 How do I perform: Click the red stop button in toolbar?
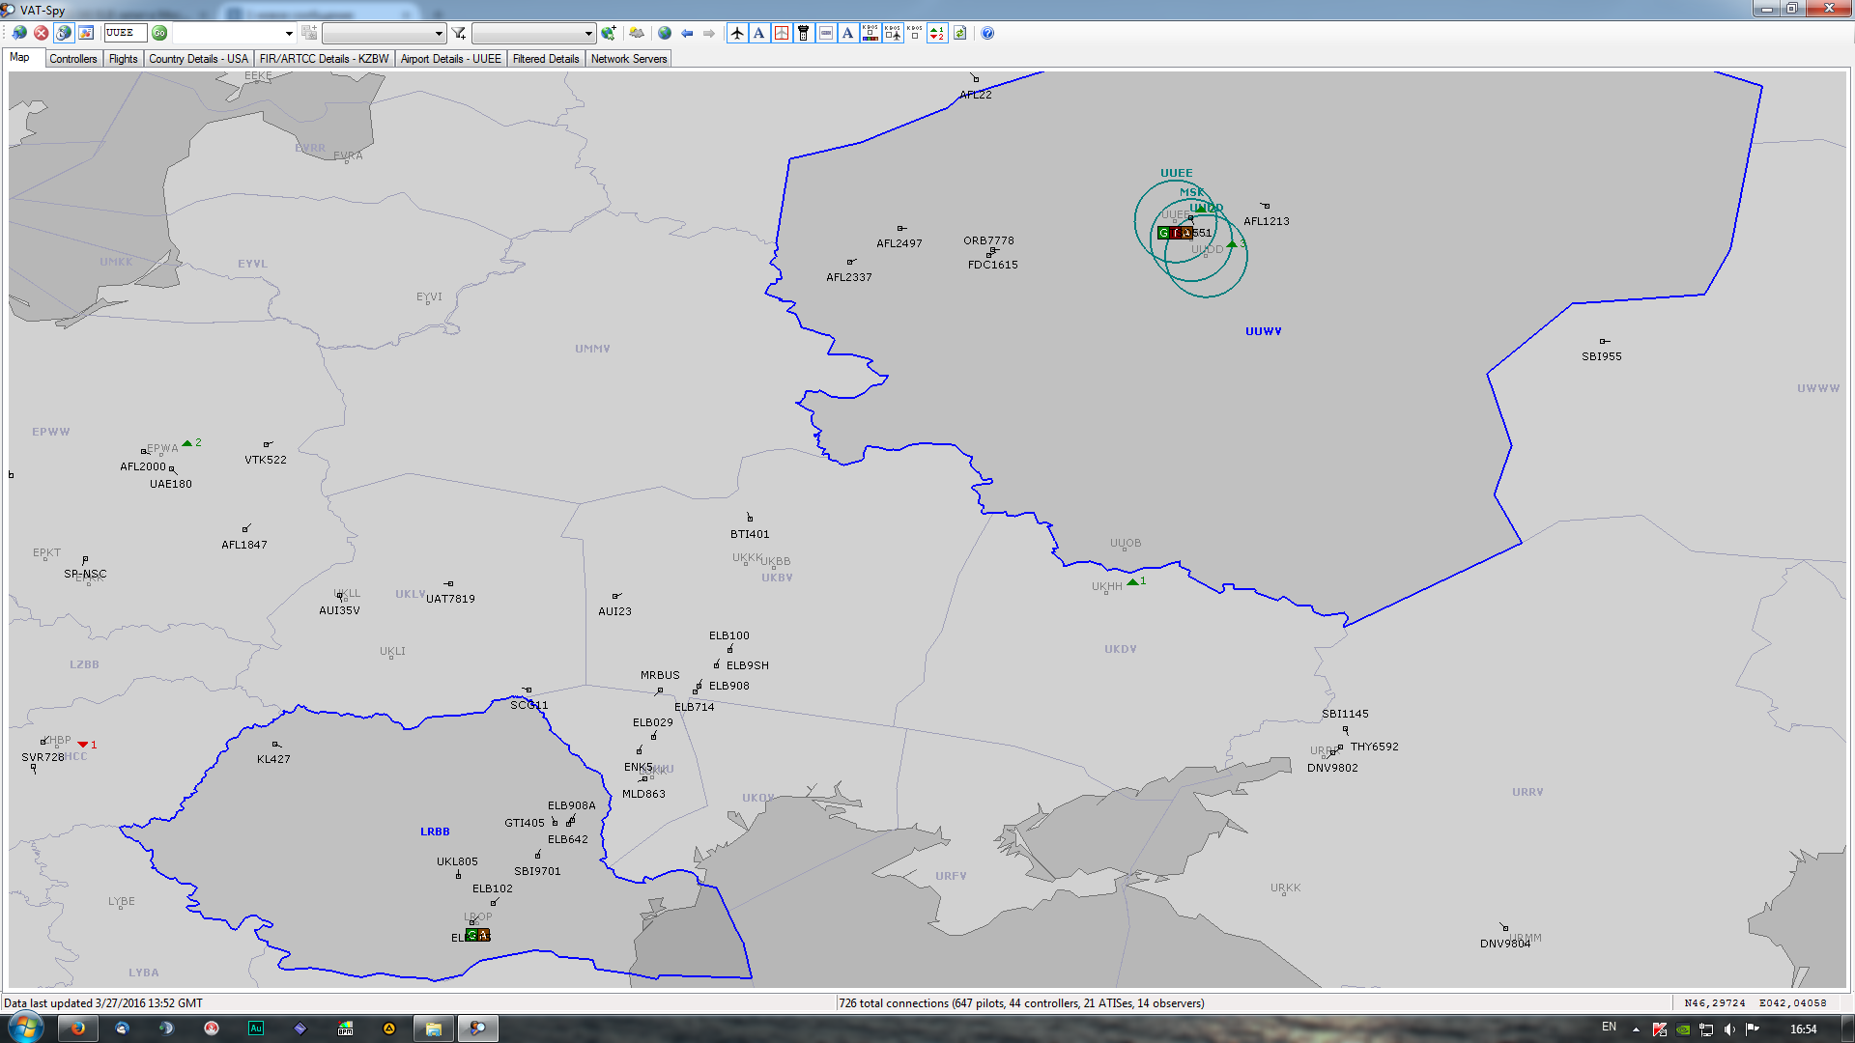42,33
